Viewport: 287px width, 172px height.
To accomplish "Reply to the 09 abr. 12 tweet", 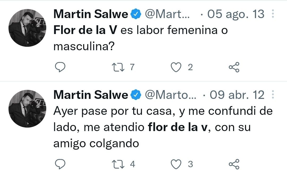I will 60,164.
